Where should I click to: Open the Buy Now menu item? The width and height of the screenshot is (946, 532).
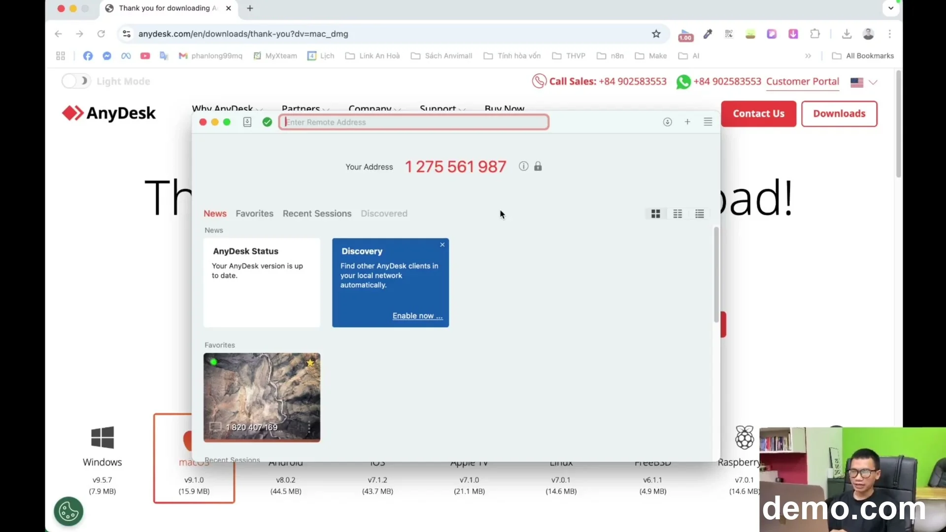[505, 108]
